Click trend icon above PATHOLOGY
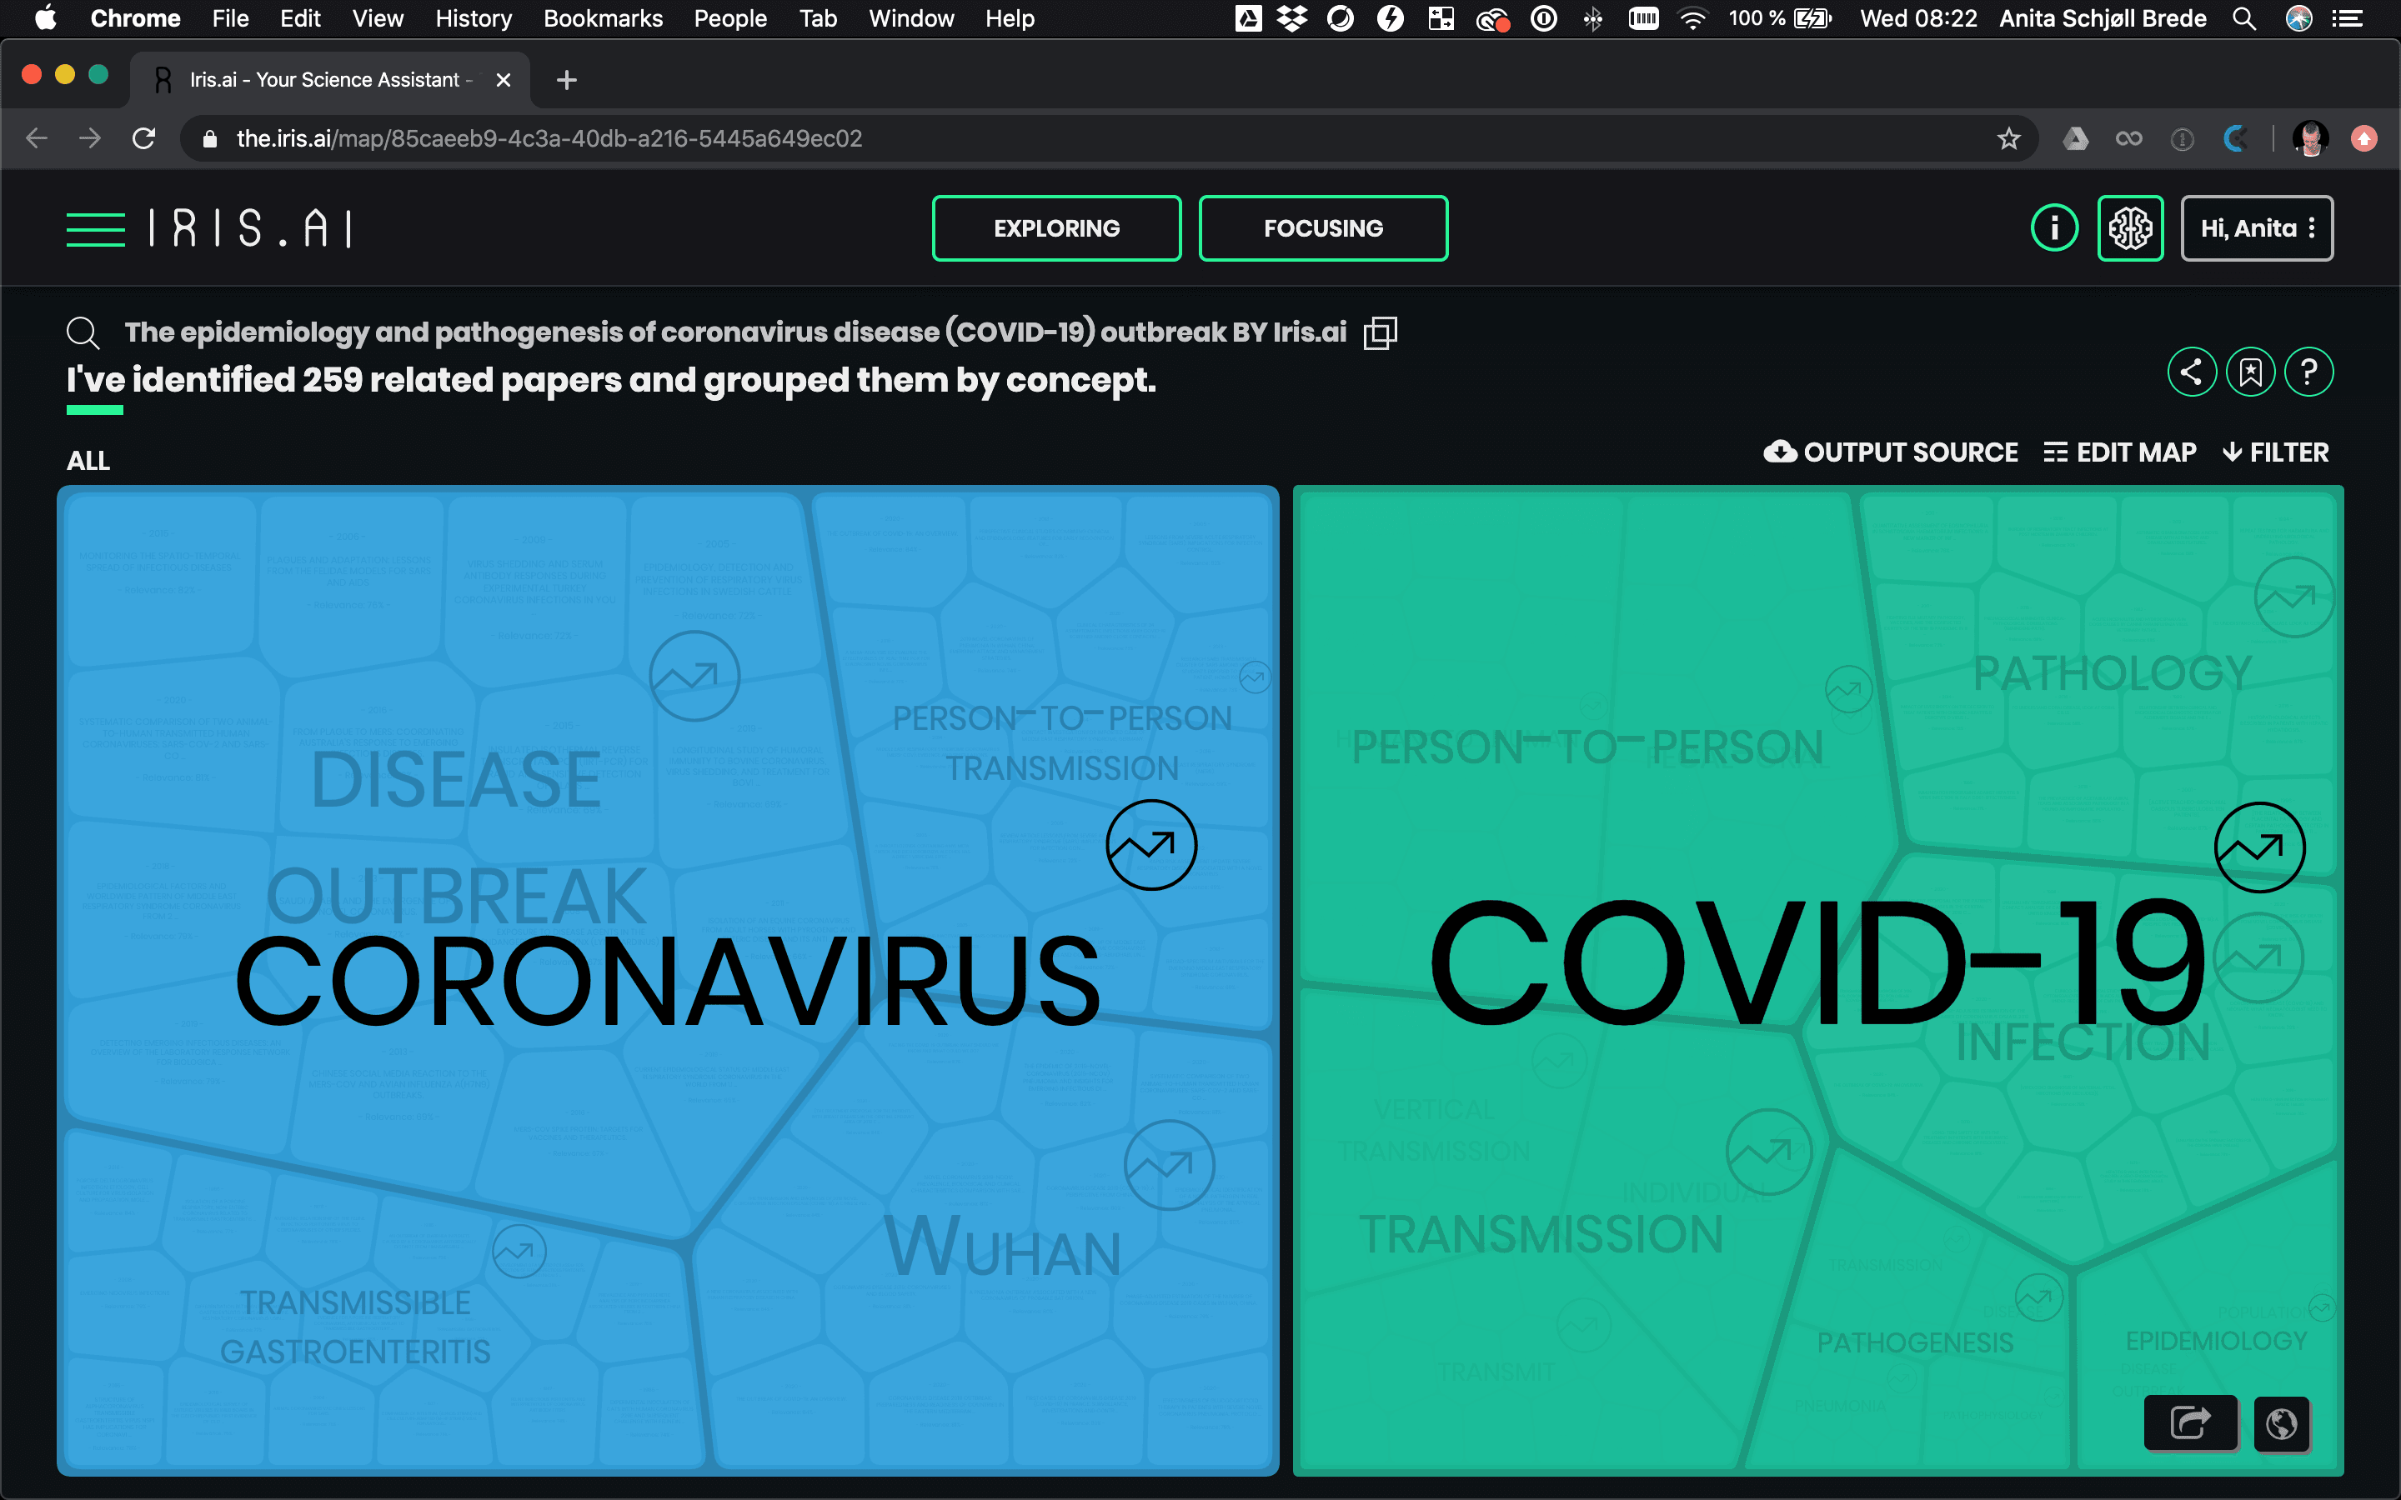This screenshot has width=2401, height=1500. coord(2293,596)
